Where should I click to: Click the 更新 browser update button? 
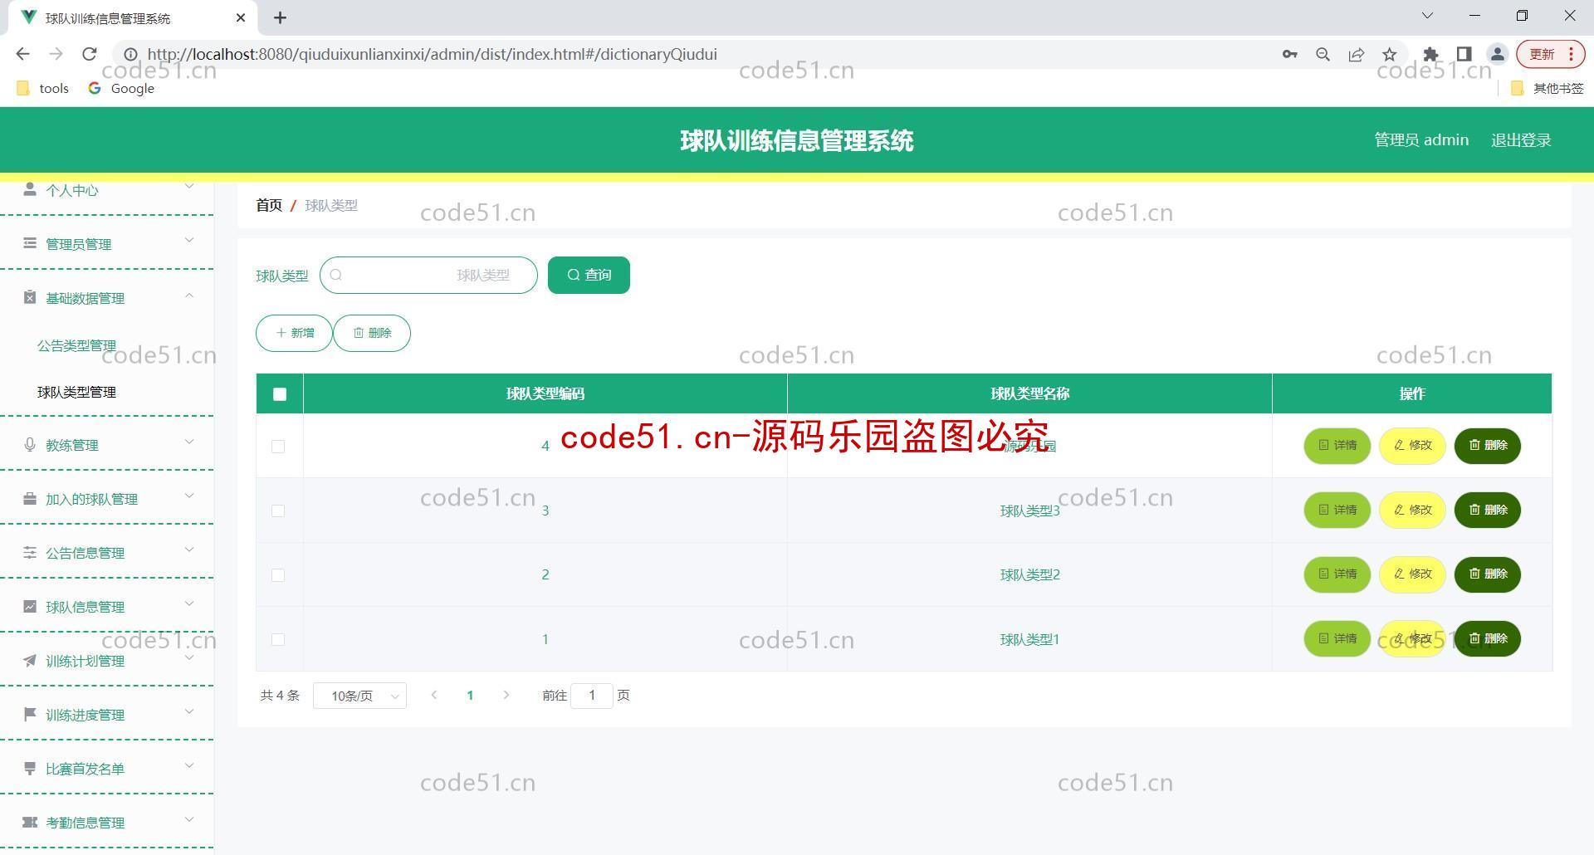1550,54
